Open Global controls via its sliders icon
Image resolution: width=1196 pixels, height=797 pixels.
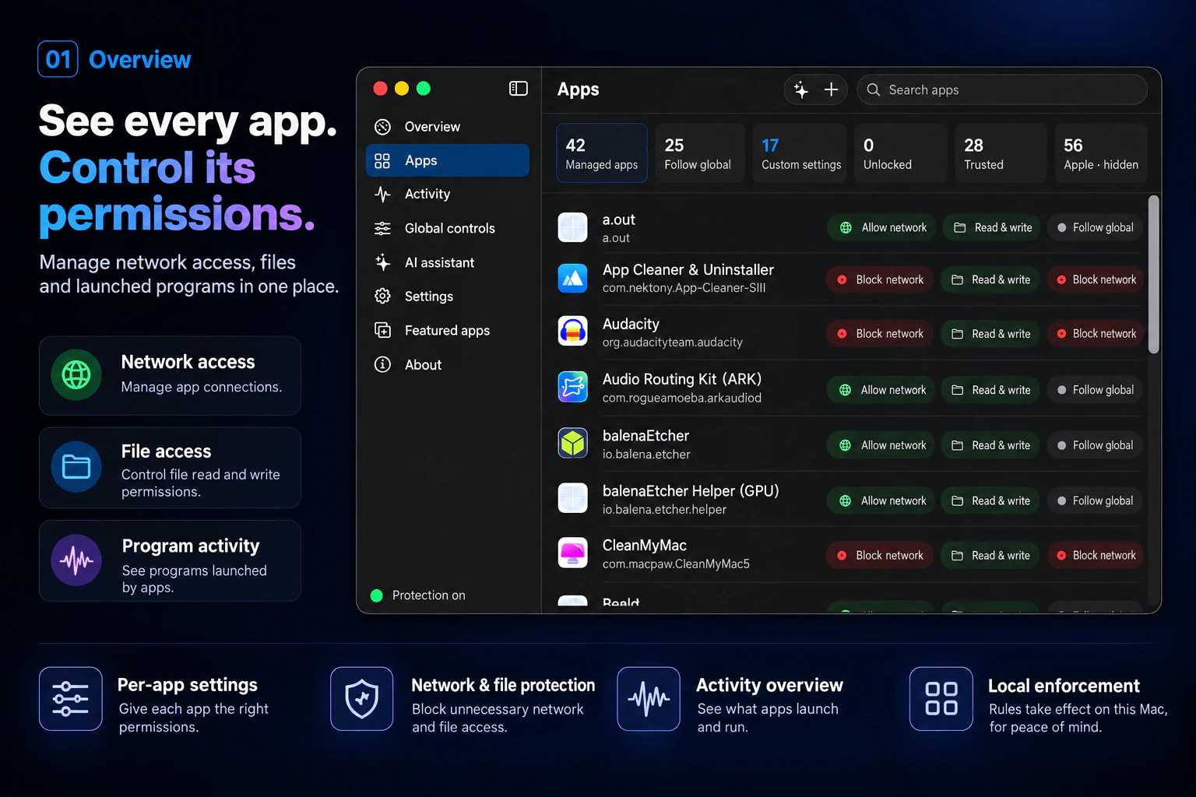(x=382, y=228)
